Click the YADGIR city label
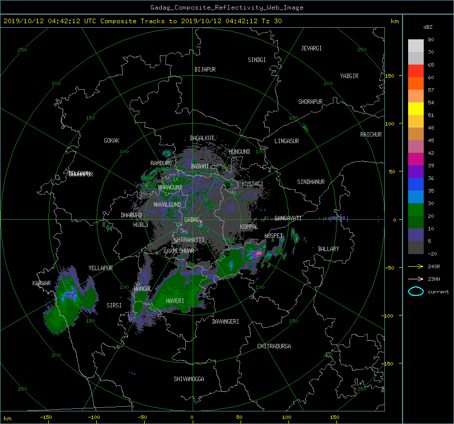The height and width of the screenshot is (424, 454). point(349,76)
